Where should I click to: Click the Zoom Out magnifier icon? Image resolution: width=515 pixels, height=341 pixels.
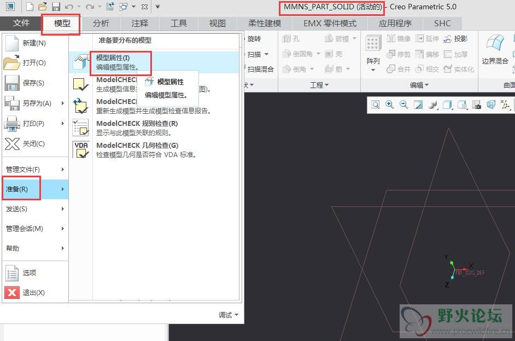pos(403,105)
